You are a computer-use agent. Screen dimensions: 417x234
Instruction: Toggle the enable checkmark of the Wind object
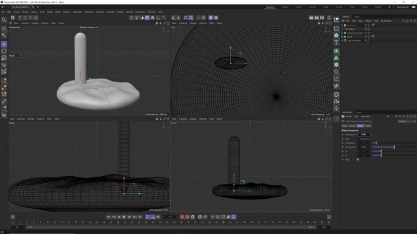click(x=369, y=29)
